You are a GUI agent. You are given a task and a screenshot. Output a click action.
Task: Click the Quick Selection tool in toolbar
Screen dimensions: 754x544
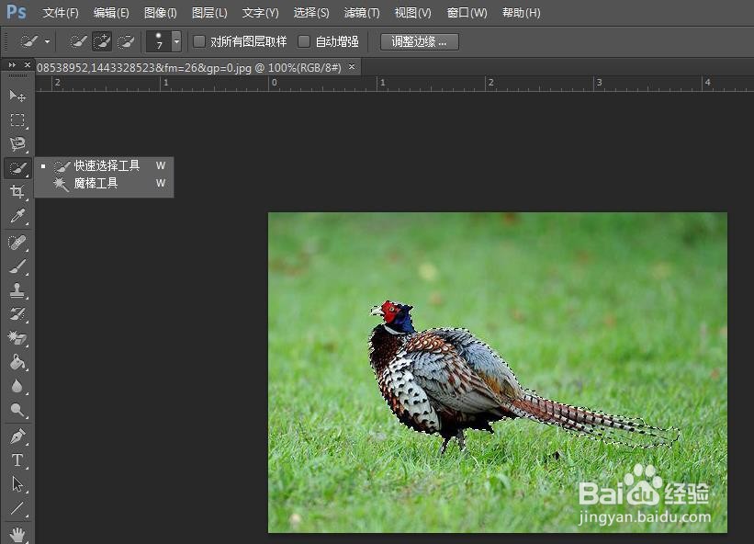click(17, 168)
